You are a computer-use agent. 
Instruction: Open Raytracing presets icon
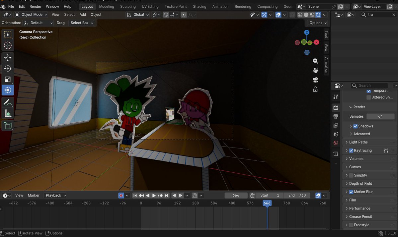click(x=386, y=150)
